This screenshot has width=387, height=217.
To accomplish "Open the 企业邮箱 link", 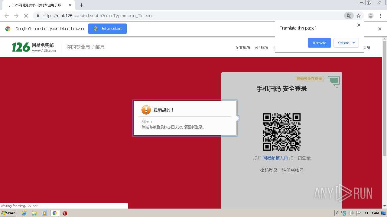I will [243, 47].
